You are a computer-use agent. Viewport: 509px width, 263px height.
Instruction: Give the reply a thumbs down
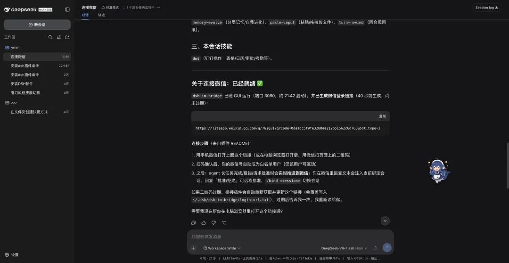point(213,223)
